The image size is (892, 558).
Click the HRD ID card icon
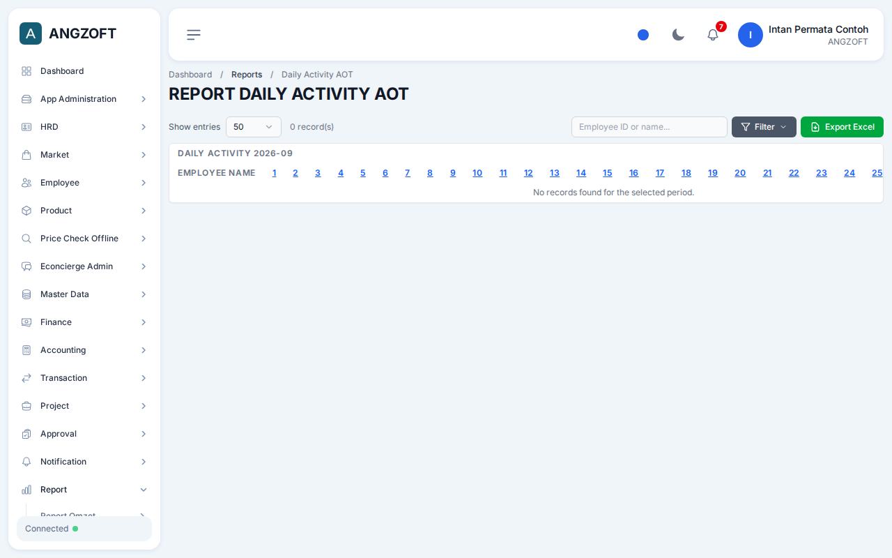26,127
